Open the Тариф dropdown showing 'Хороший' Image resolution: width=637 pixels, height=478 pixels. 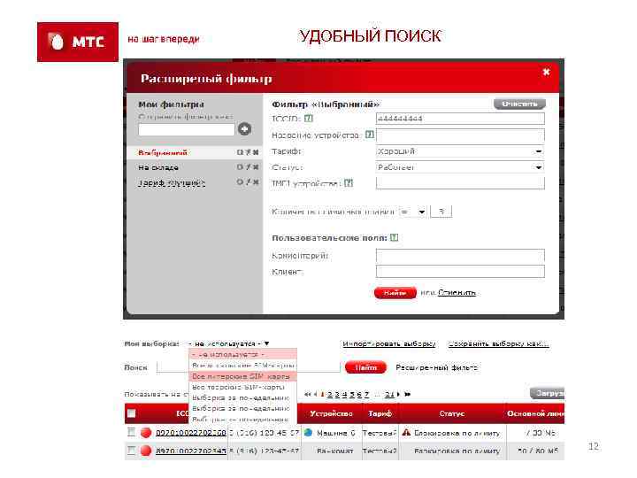(460, 151)
